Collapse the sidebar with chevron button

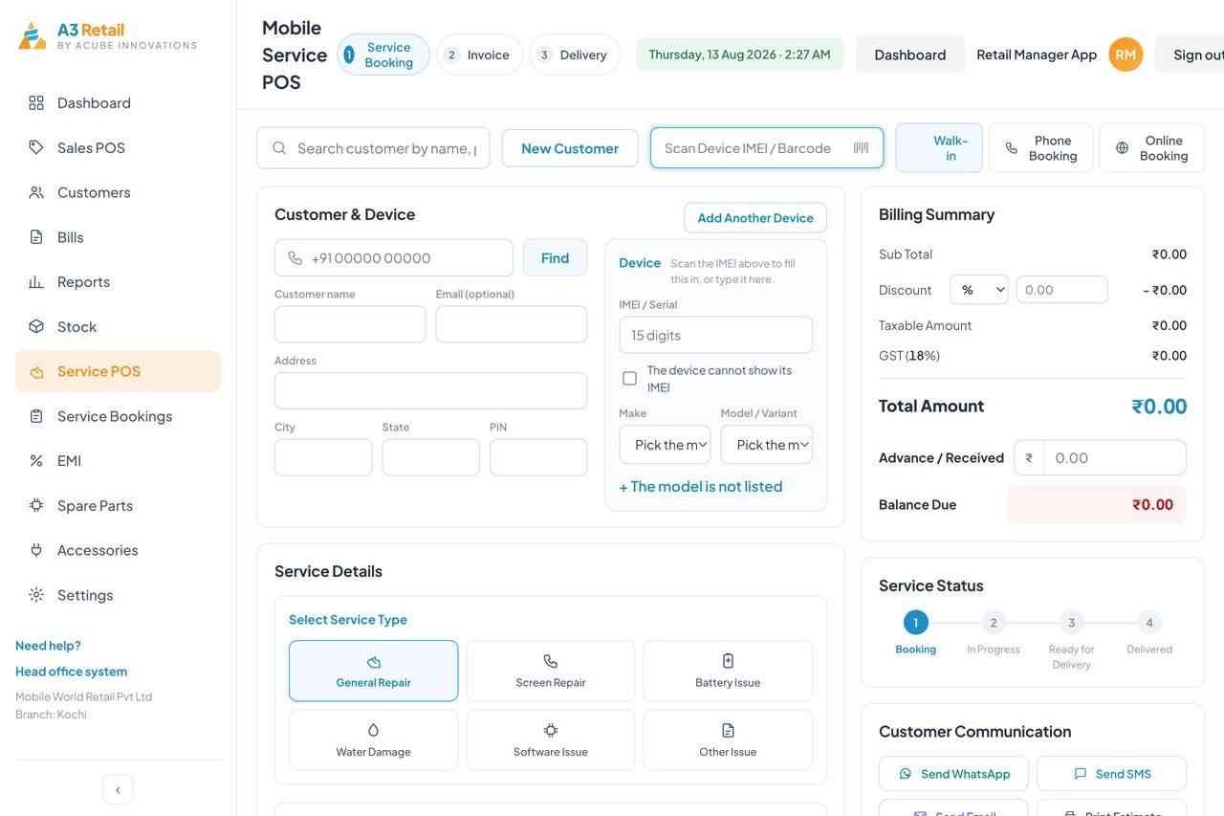point(118,789)
